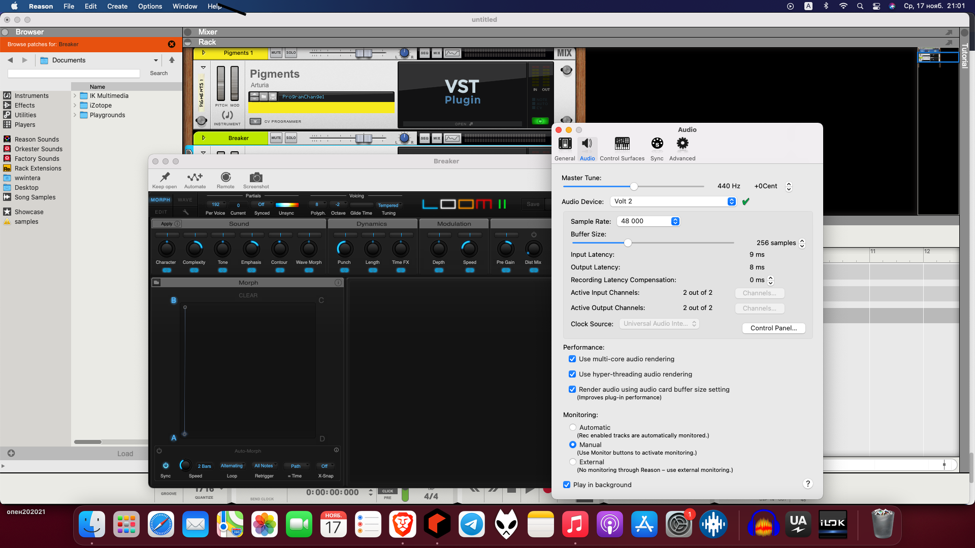
Task: Click the Master Tune cent stepper
Action: [x=789, y=186]
